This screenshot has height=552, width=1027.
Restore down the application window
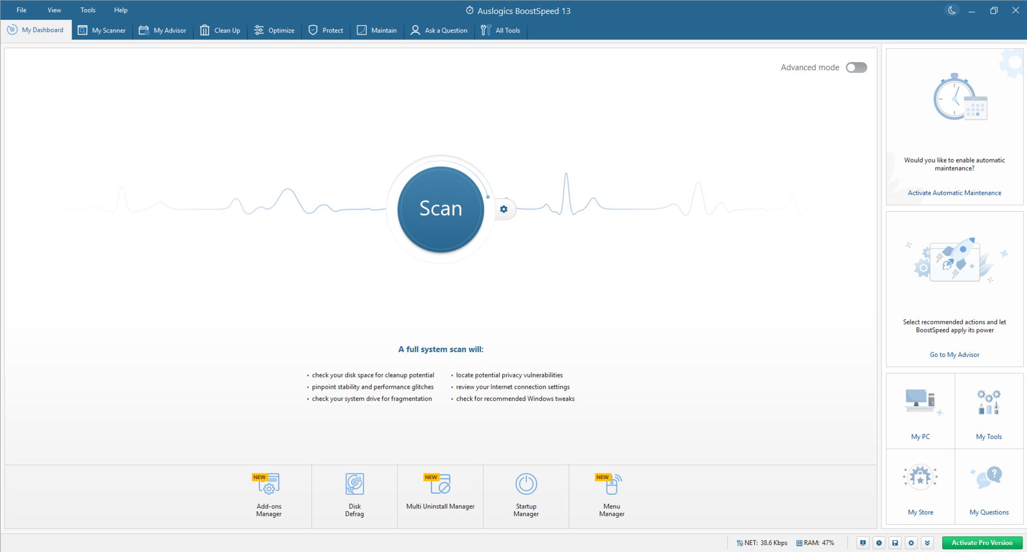(x=994, y=10)
